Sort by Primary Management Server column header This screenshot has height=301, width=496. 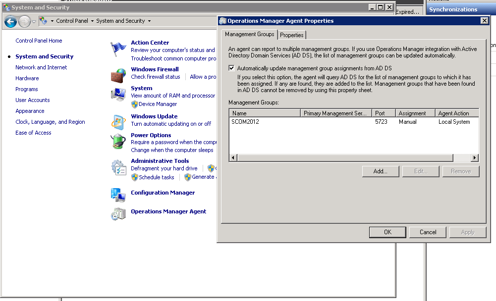tap(336, 113)
